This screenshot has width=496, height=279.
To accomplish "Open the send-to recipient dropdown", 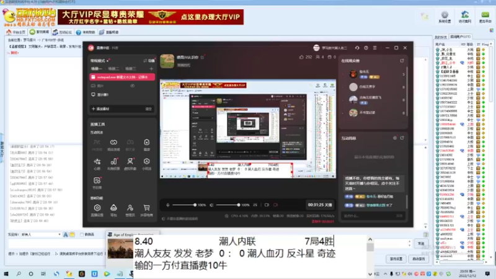I will (x=41, y=234).
